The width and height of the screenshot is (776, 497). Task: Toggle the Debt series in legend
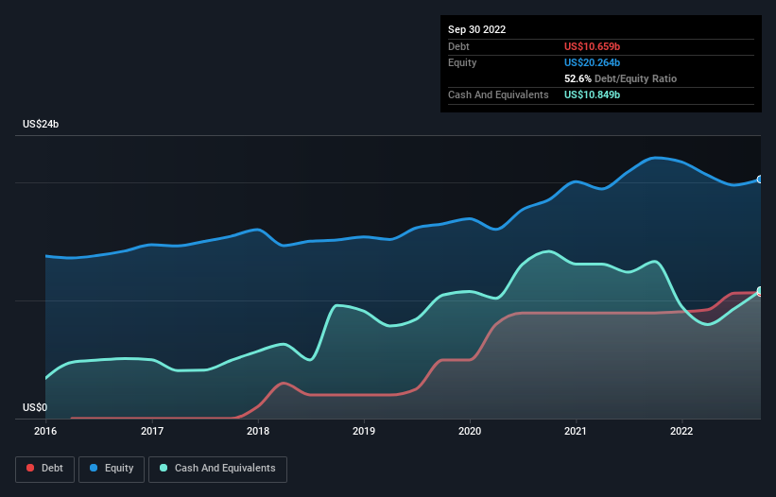pos(45,469)
